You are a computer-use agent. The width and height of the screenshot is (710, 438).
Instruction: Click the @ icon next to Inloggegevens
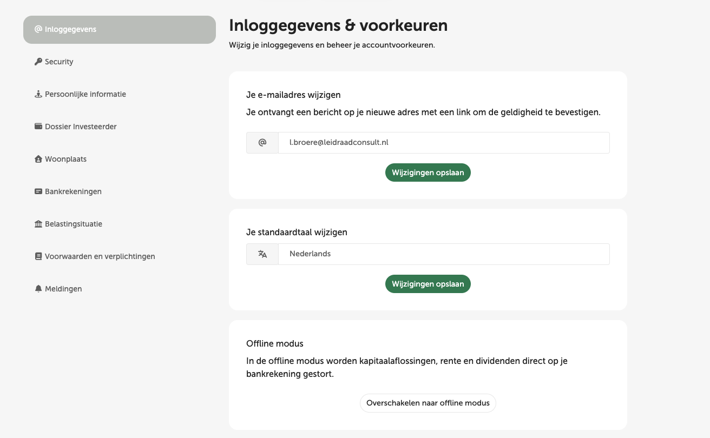click(x=38, y=29)
